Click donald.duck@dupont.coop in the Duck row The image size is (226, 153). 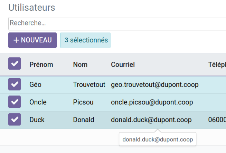tap(151, 120)
